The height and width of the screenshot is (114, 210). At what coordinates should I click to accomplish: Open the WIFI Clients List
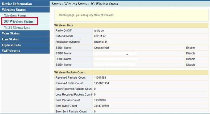point(17,27)
